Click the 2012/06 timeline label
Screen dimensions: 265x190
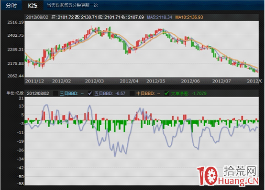[190, 81]
